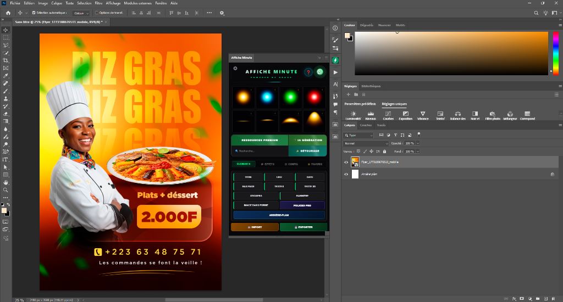Image resolution: width=563 pixels, height=302 pixels.
Task: Select the Move tool in the left toolbar
Action: click(x=5, y=30)
